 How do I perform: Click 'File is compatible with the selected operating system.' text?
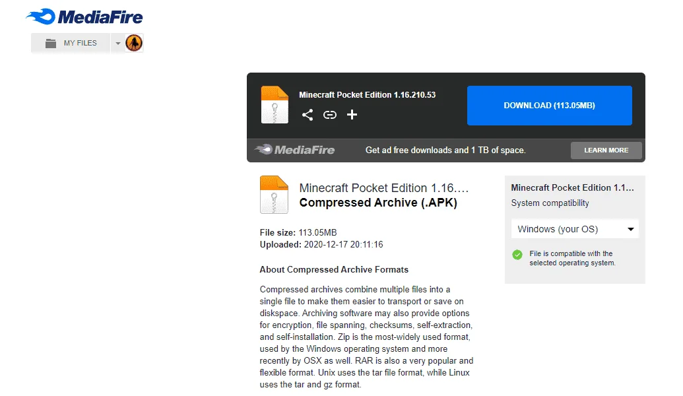(x=572, y=258)
